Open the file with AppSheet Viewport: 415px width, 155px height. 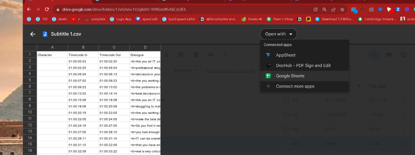304,55
